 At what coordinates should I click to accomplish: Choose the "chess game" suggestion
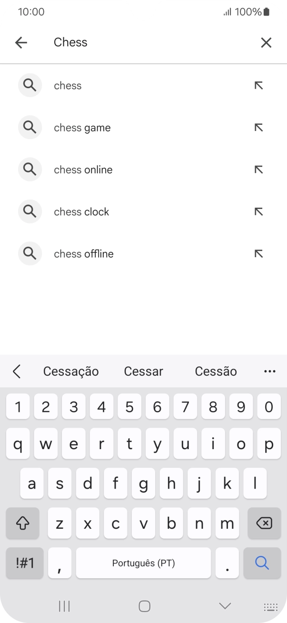point(82,127)
